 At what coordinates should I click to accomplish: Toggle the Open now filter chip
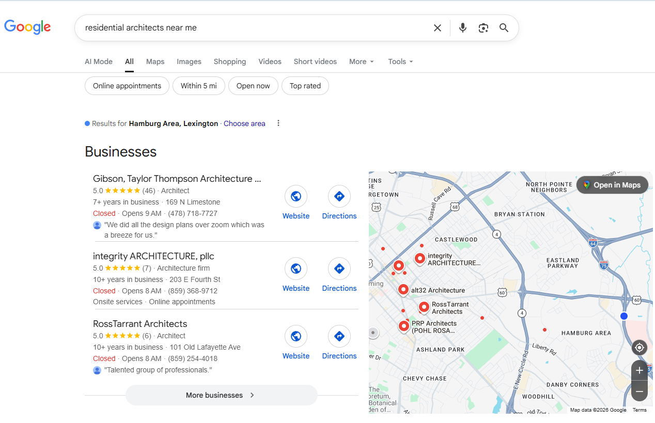(253, 86)
